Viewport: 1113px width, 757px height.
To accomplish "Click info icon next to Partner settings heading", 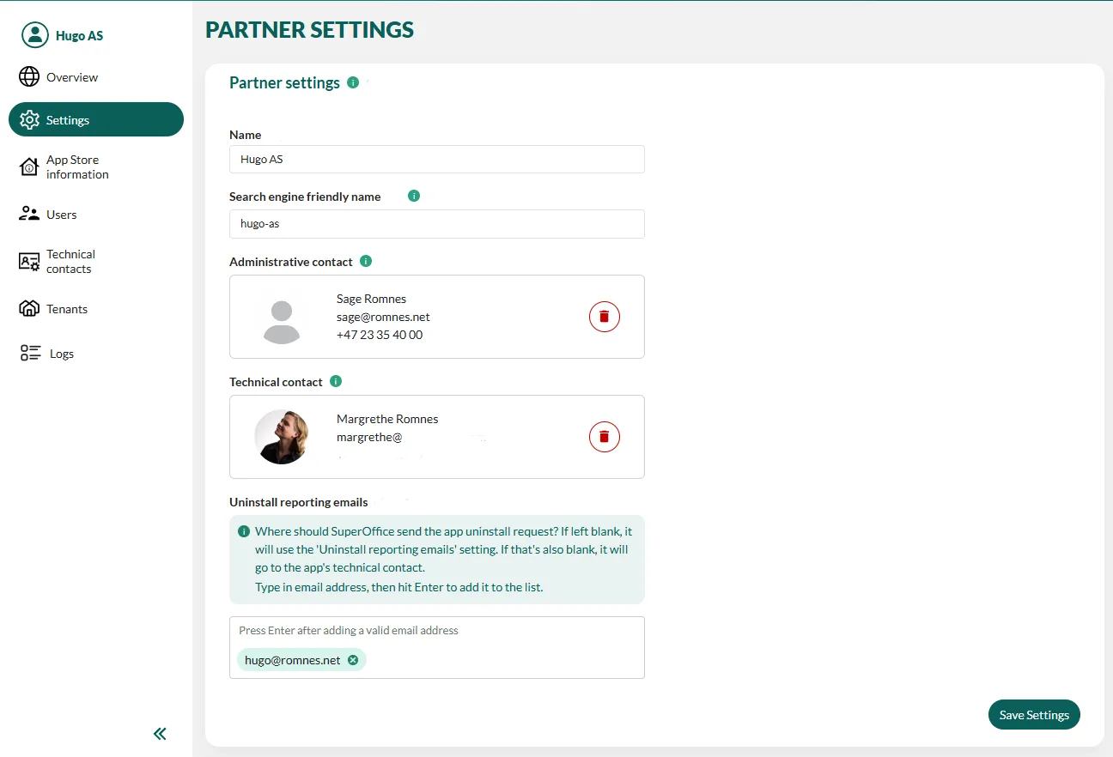I will pyautogui.click(x=353, y=83).
